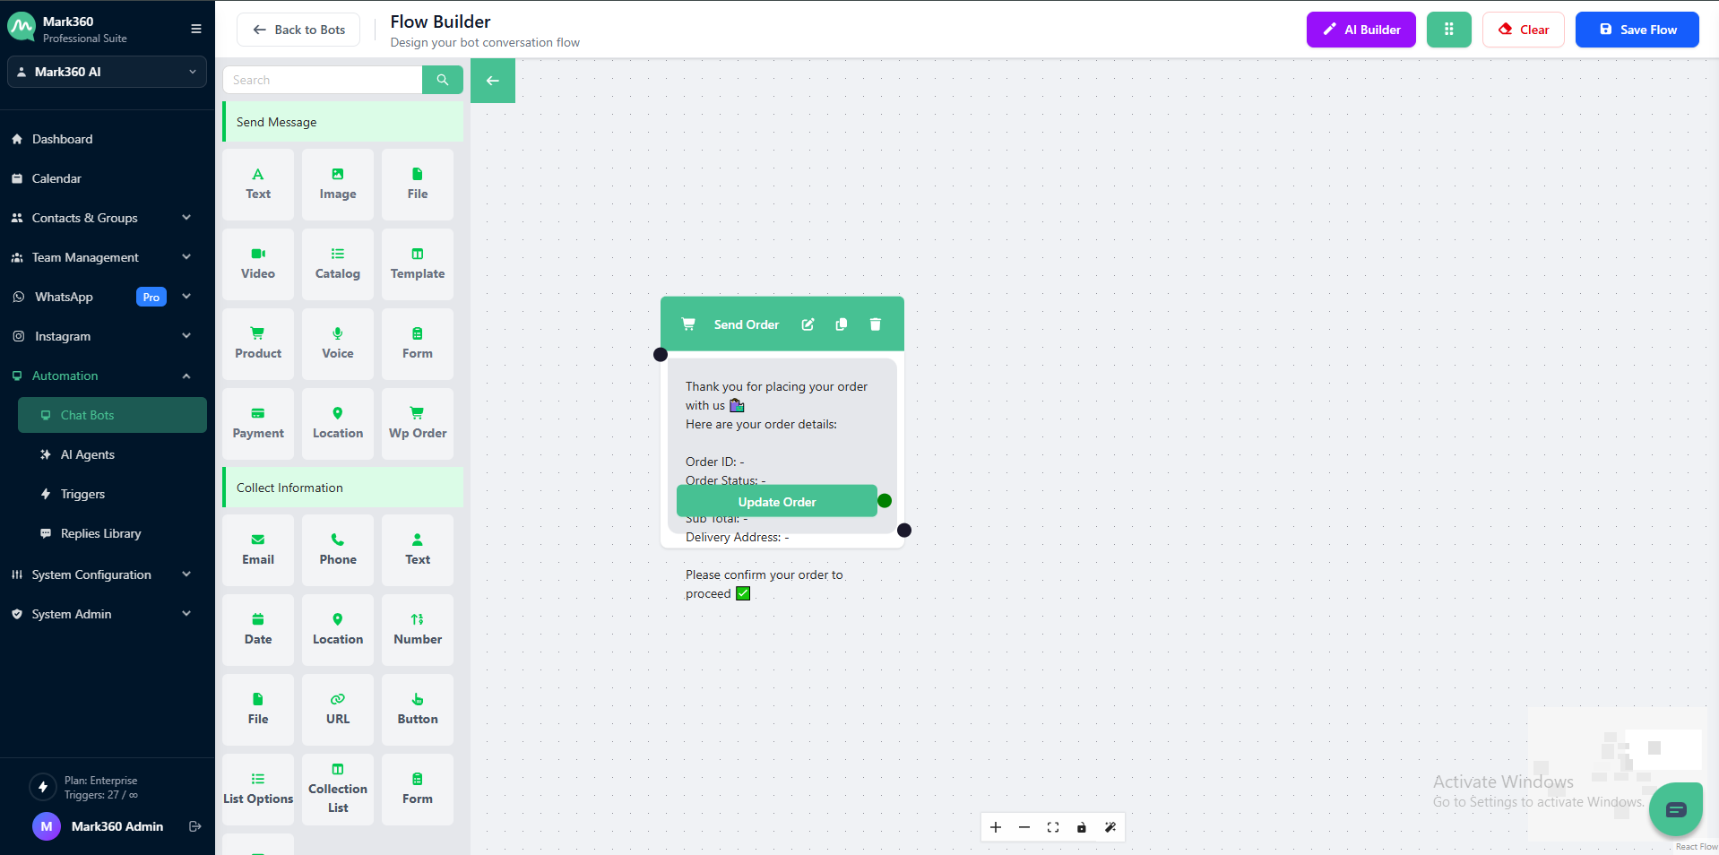Delete the Send Order node via trash icon
Image resolution: width=1719 pixels, height=855 pixels.
coord(875,324)
